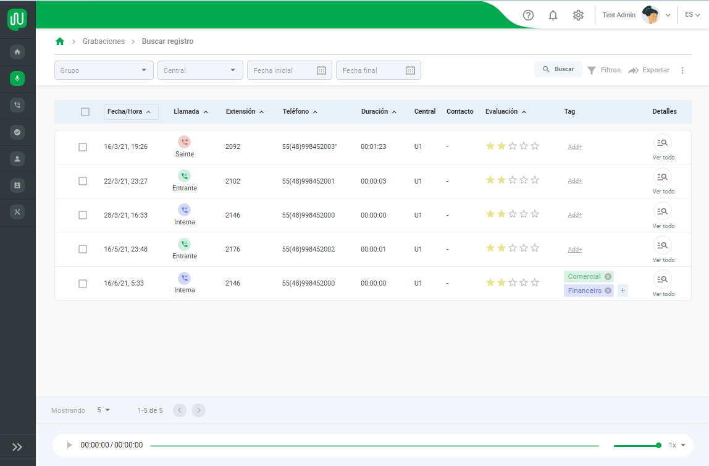The width and height of the screenshot is (709, 466).
Task: Add a tag to 28/3/21 recording
Action: click(x=575, y=215)
